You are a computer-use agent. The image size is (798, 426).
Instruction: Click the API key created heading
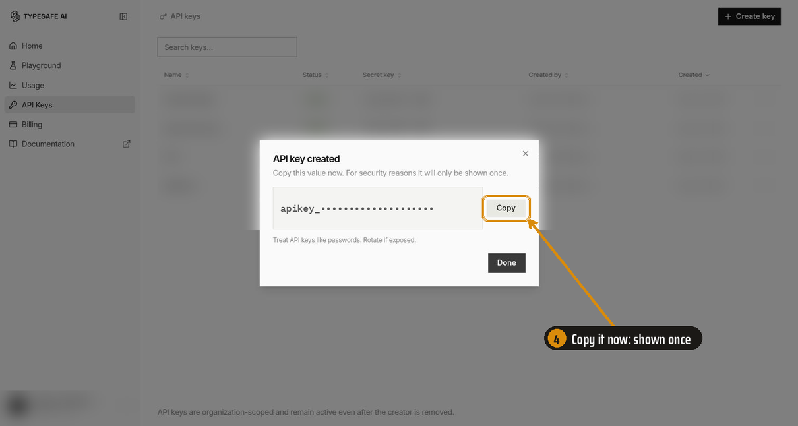click(x=307, y=159)
